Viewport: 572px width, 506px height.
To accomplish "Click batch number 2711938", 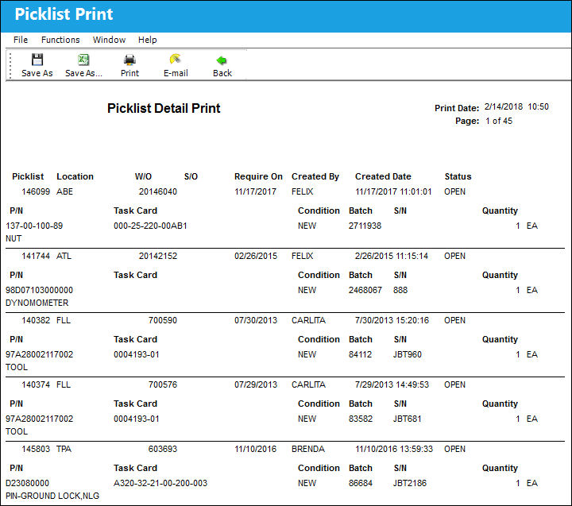I will pyautogui.click(x=365, y=226).
